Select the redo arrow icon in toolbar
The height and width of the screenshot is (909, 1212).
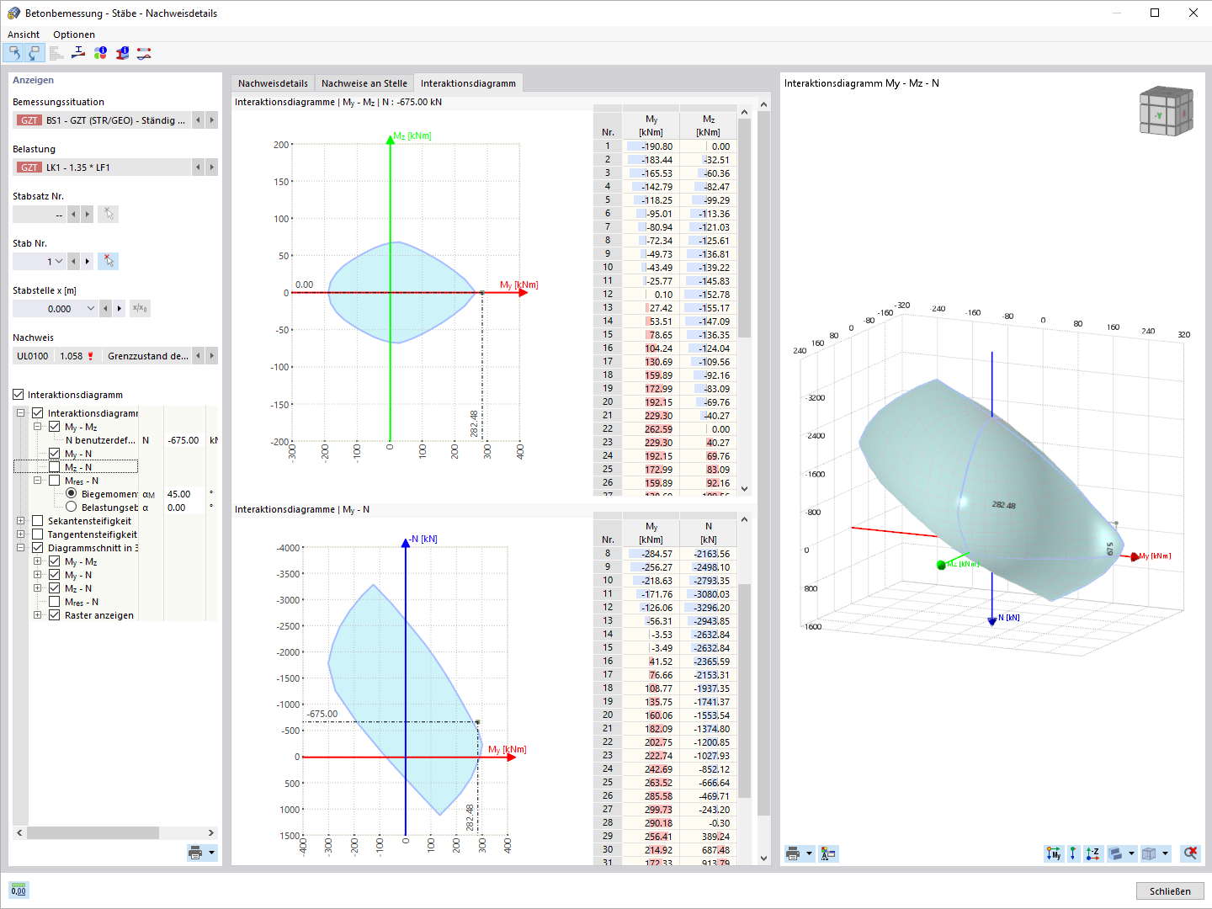coord(34,52)
